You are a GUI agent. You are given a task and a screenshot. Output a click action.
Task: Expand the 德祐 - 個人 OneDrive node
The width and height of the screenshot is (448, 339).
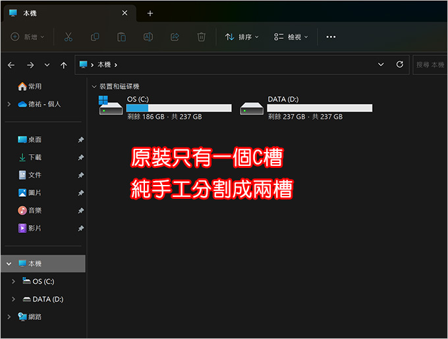(x=9, y=104)
